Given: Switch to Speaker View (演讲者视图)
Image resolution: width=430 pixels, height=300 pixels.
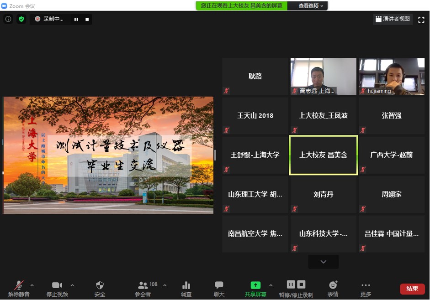Looking at the screenshot, I should tap(393, 19).
